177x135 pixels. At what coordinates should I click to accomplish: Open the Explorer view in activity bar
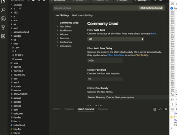(3, 1)
